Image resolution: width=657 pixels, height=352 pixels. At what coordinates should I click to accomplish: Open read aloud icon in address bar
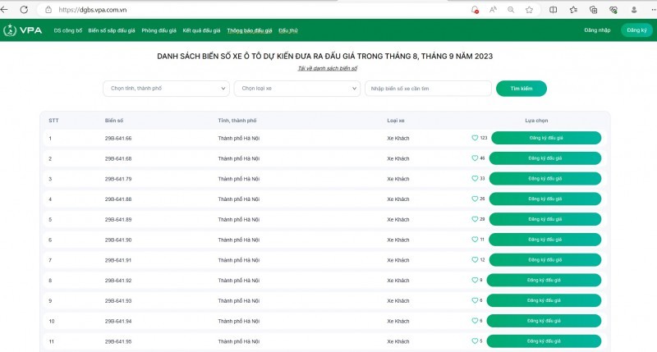tap(493, 9)
